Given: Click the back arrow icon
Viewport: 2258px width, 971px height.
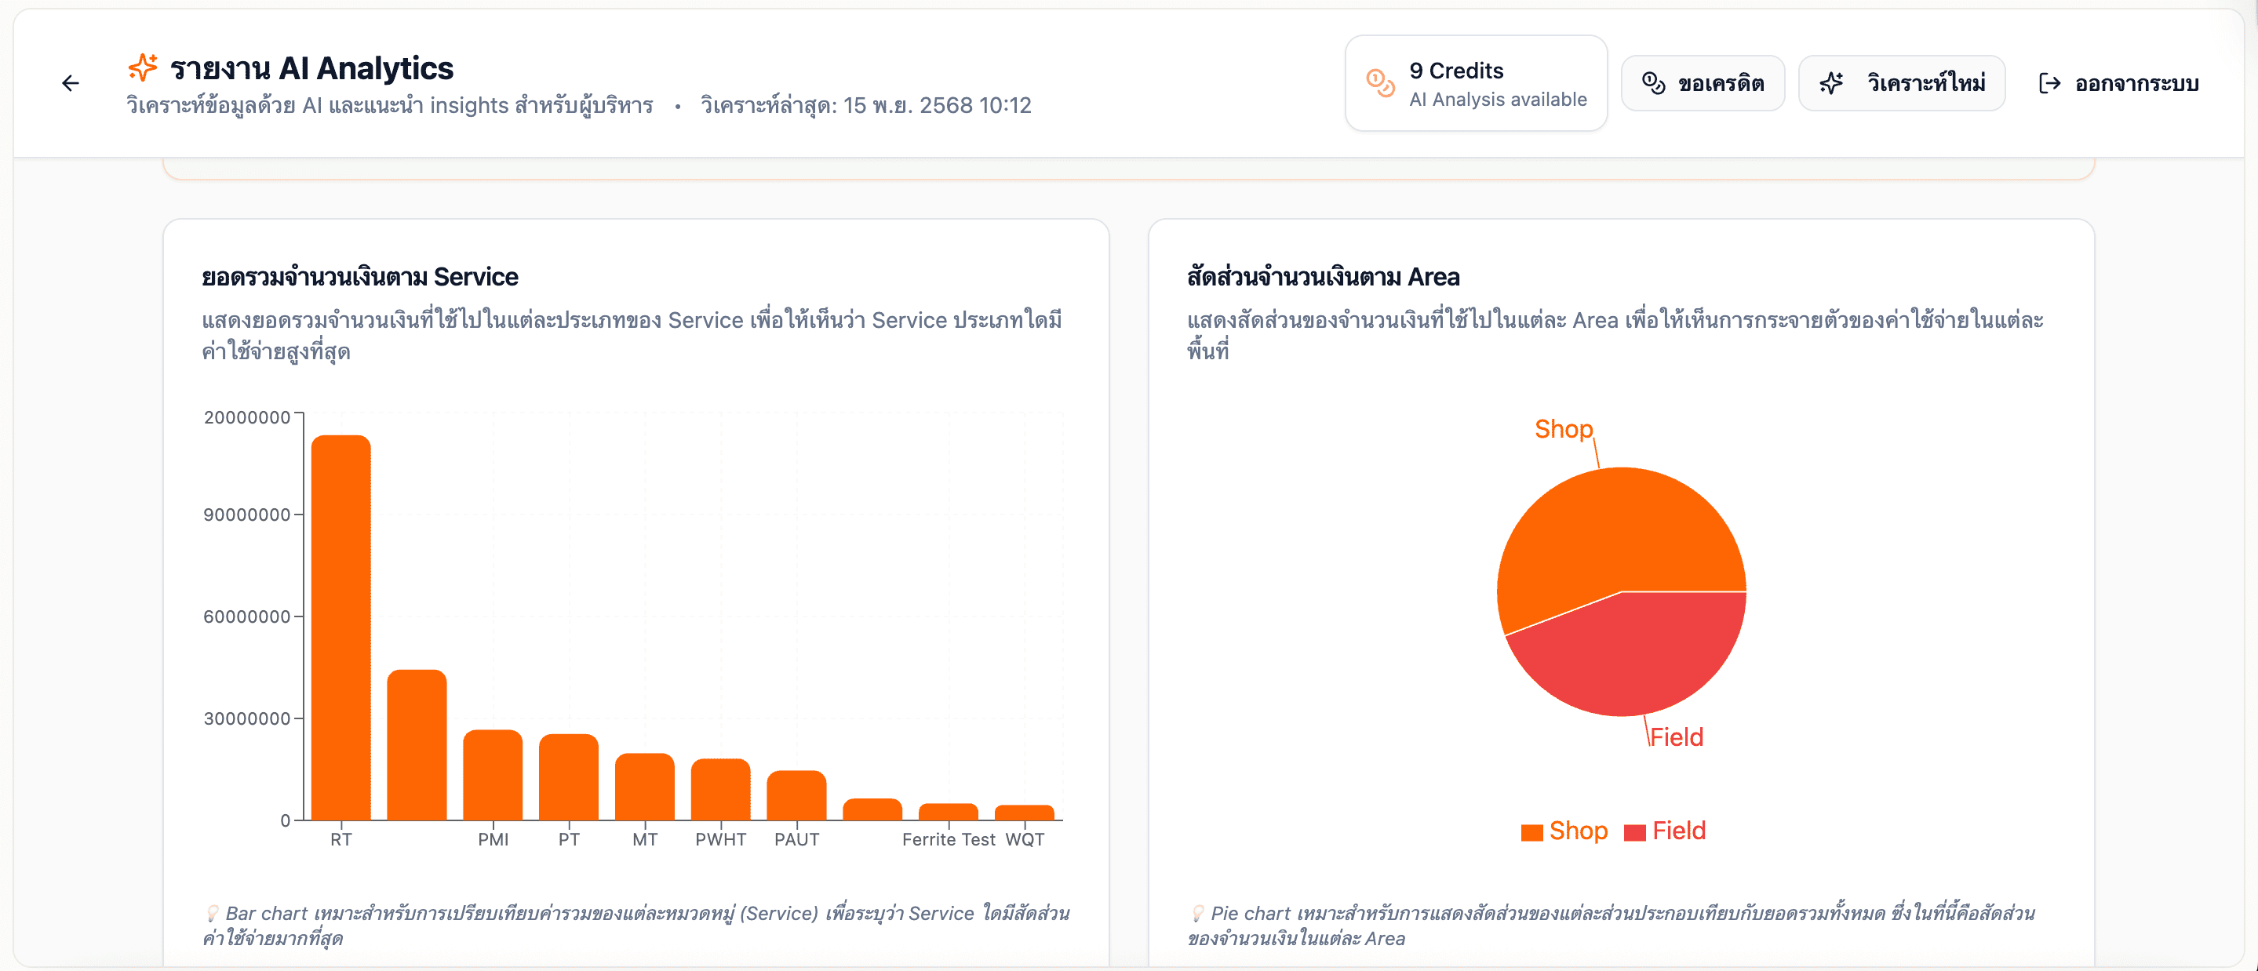Looking at the screenshot, I should (x=70, y=83).
